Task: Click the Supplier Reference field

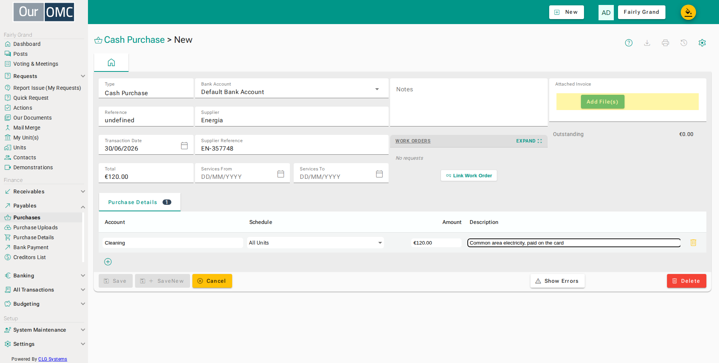Action: pyautogui.click(x=292, y=145)
